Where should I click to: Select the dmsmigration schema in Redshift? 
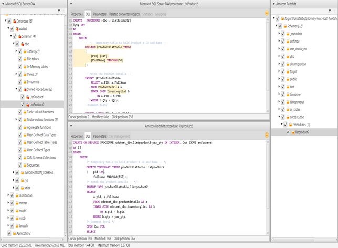pos(298,64)
